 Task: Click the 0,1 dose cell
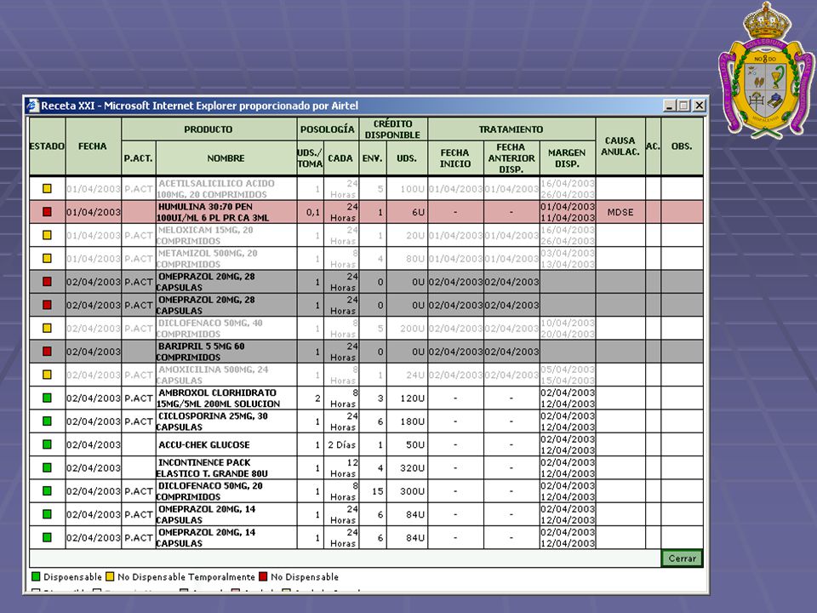(x=310, y=212)
